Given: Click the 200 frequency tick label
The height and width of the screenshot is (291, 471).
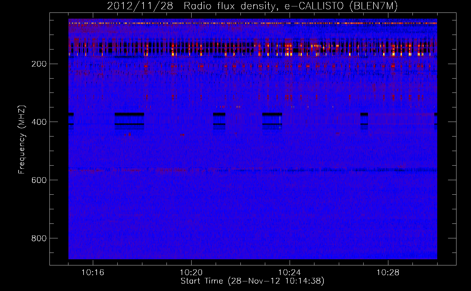Looking at the screenshot, I should 39,64.
